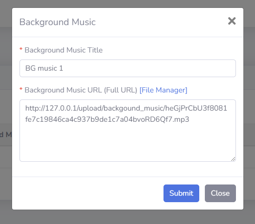This screenshot has height=224, width=255.
Task: Click the partially hidden text behind dialog
Action: (6, 135)
